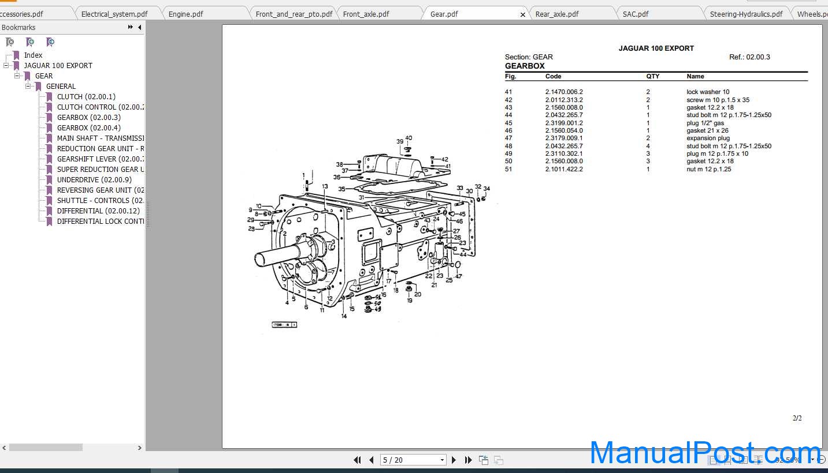828x473 pixels.
Task: Switch to the Electrical_system.pdf tab
Action: point(114,14)
